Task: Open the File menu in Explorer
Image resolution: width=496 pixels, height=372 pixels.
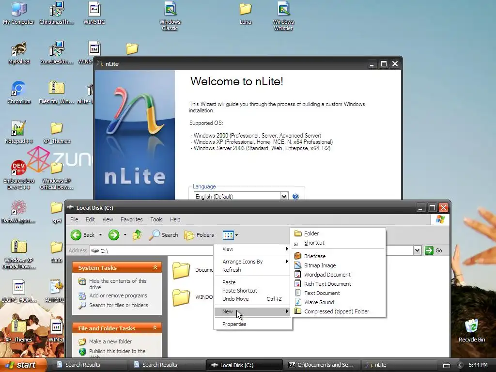Action: pyautogui.click(x=74, y=219)
